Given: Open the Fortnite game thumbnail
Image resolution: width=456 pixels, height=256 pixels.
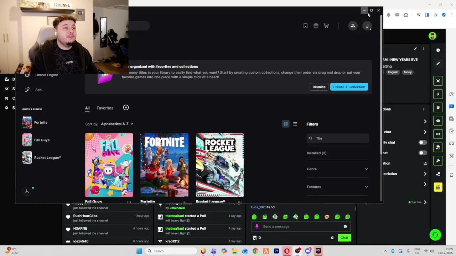Looking at the screenshot, I should (x=164, y=165).
